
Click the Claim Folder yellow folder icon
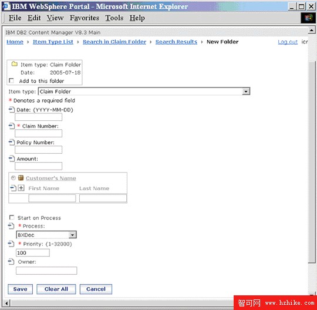coord(14,64)
